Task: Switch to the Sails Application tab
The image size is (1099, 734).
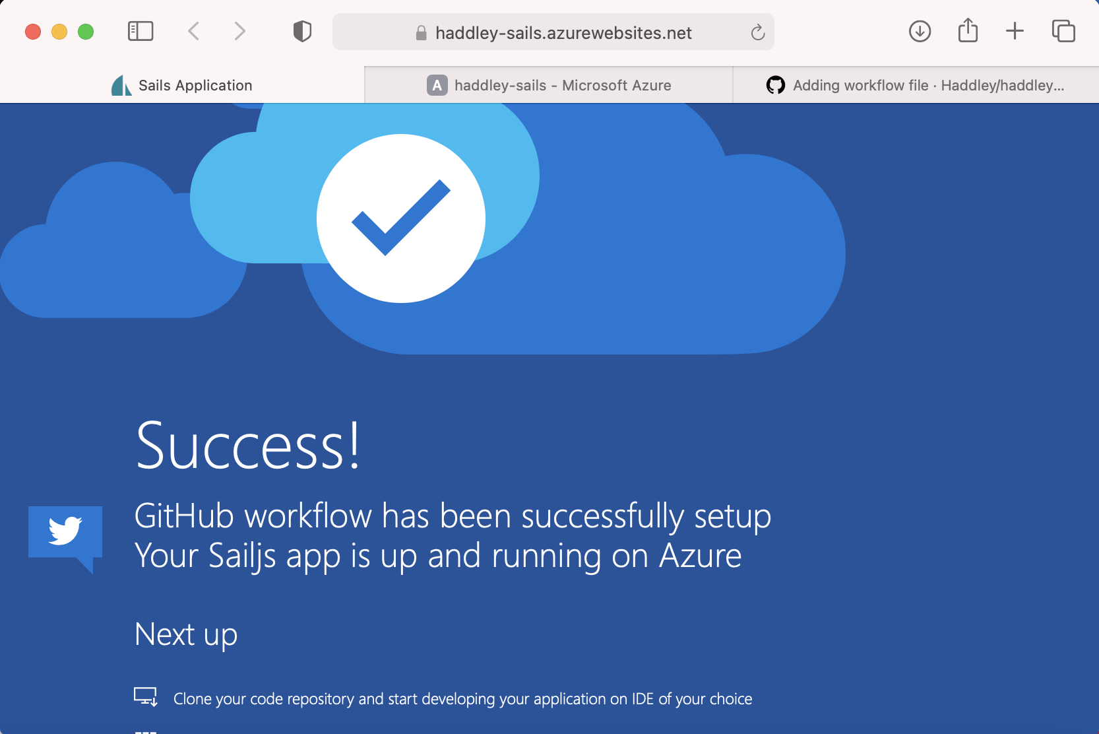Action: click(182, 85)
